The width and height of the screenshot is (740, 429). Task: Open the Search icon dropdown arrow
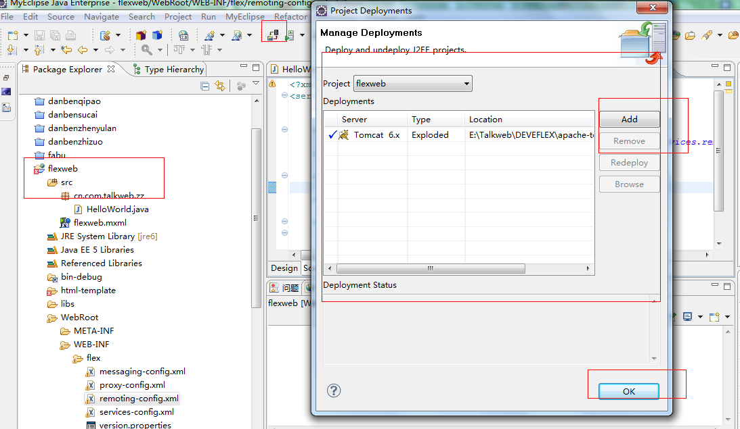160,49
